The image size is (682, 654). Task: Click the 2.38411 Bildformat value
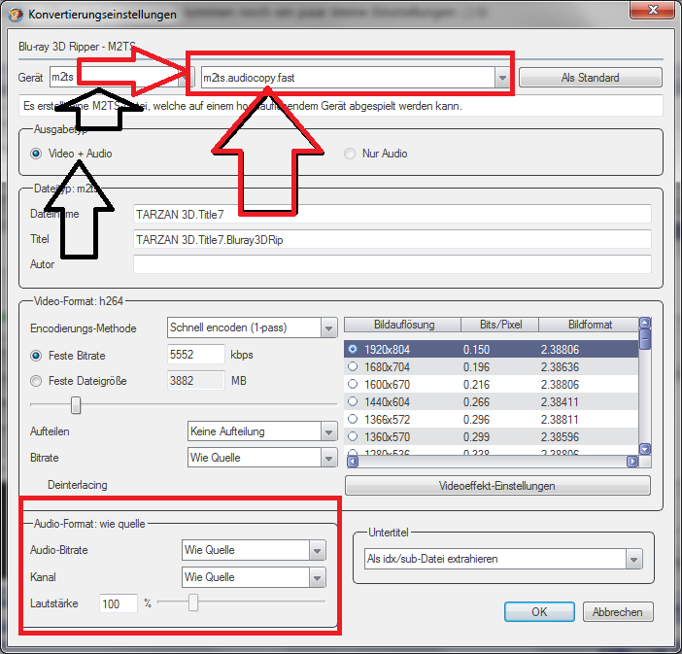tap(560, 401)
